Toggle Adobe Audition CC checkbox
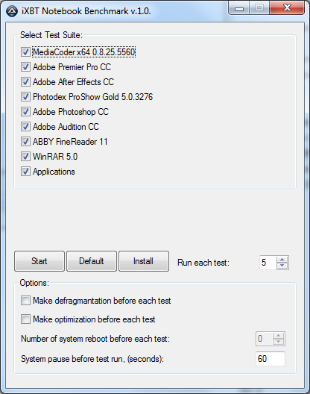This screenshot has width=310, height=394. click(25, 127)
